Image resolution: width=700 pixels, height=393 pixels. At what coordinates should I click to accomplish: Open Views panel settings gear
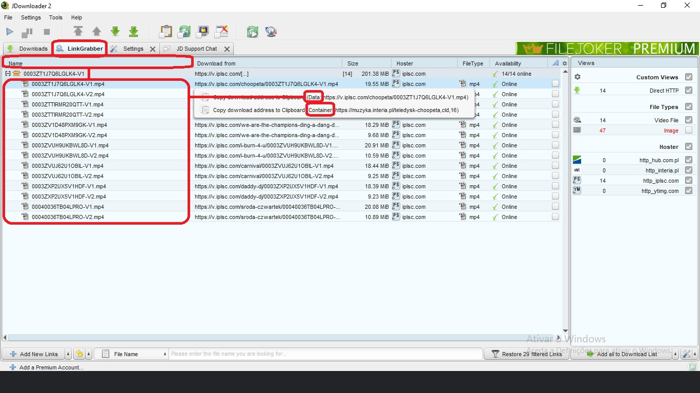coord(578,77)
